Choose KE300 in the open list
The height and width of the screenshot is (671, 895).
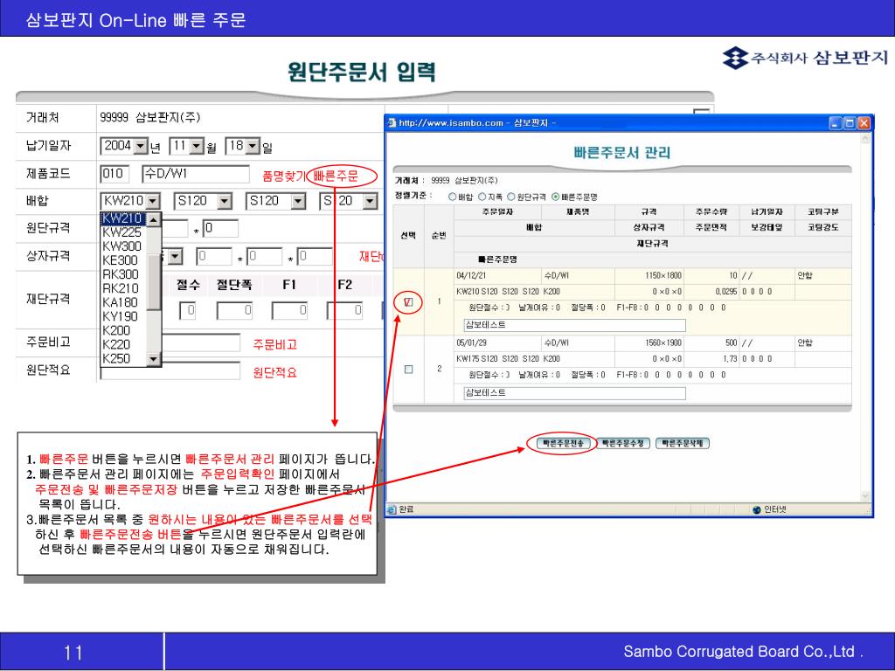coord(123,260)
